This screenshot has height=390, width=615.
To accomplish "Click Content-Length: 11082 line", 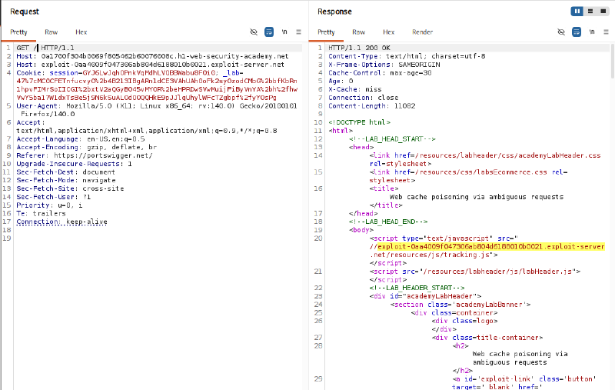I will coord(371,106).
